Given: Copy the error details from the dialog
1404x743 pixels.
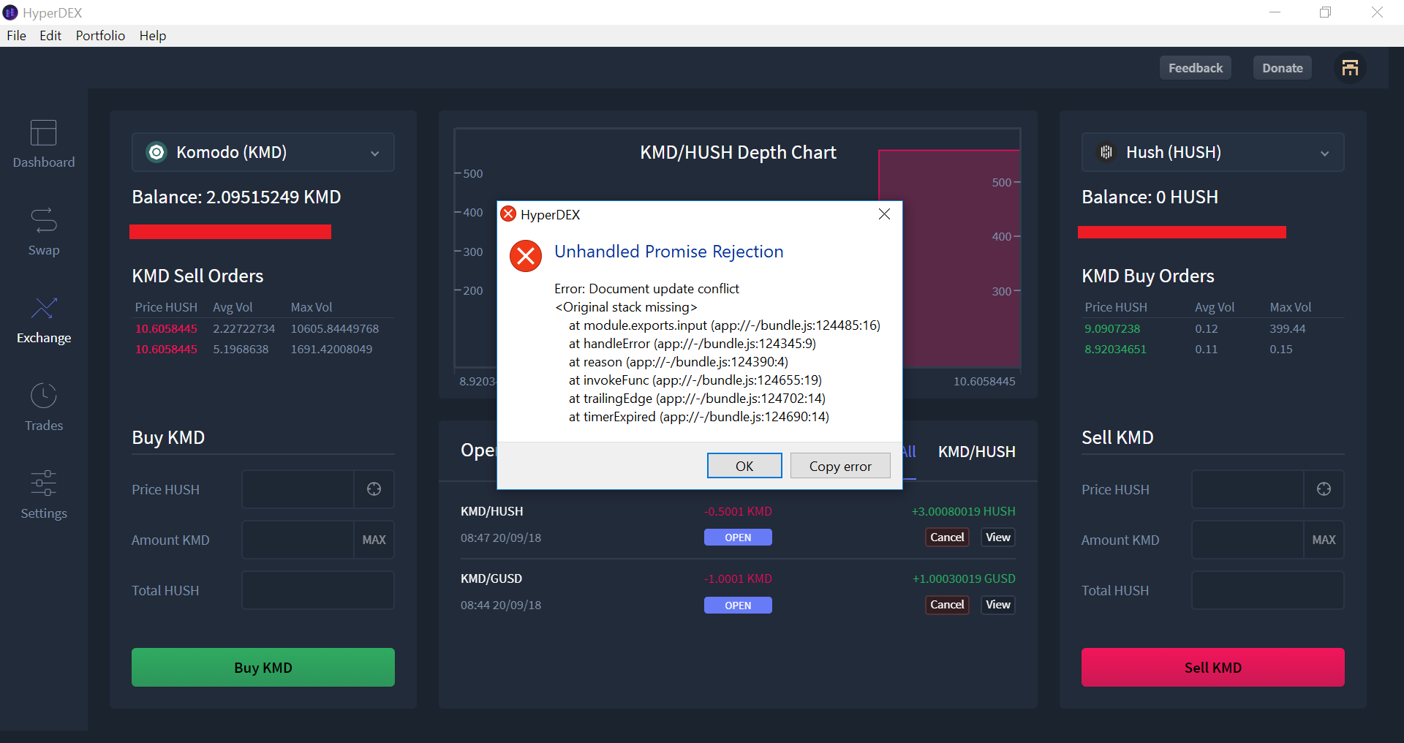Looking at the screenshot, I should (x=839, y=465).
